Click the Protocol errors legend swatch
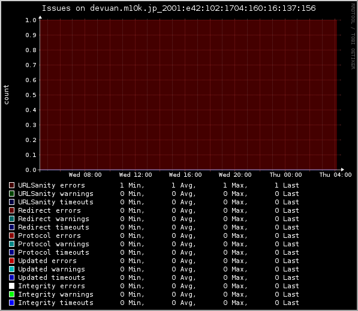This screenshot has height=311, width=358. coord(11,235)
